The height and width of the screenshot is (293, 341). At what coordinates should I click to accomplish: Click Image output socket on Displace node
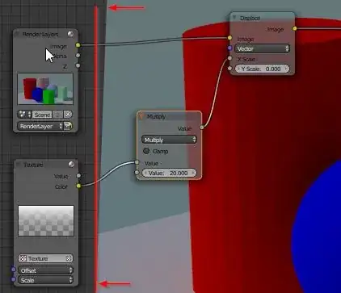tap(295, 28)
